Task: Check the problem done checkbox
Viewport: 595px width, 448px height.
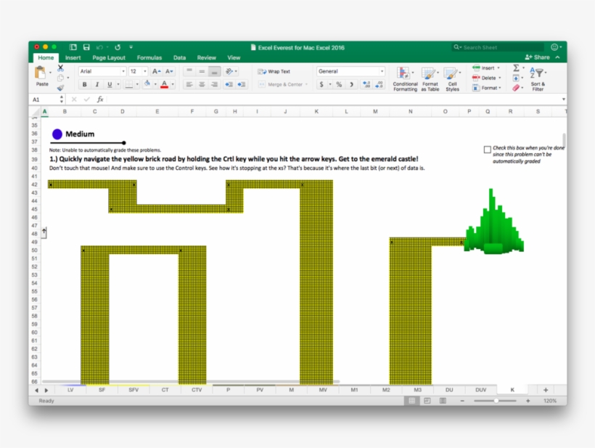Action: [x=488, y=150]
